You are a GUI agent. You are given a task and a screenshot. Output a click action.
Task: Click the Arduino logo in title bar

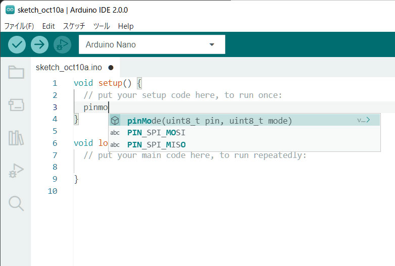[10, 10]
